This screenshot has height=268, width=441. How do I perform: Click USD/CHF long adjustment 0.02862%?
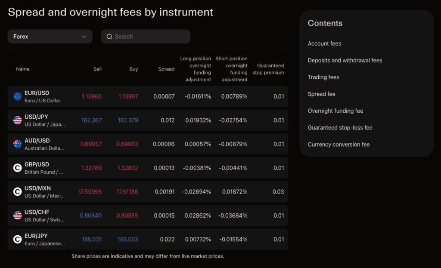click(198, 216)
